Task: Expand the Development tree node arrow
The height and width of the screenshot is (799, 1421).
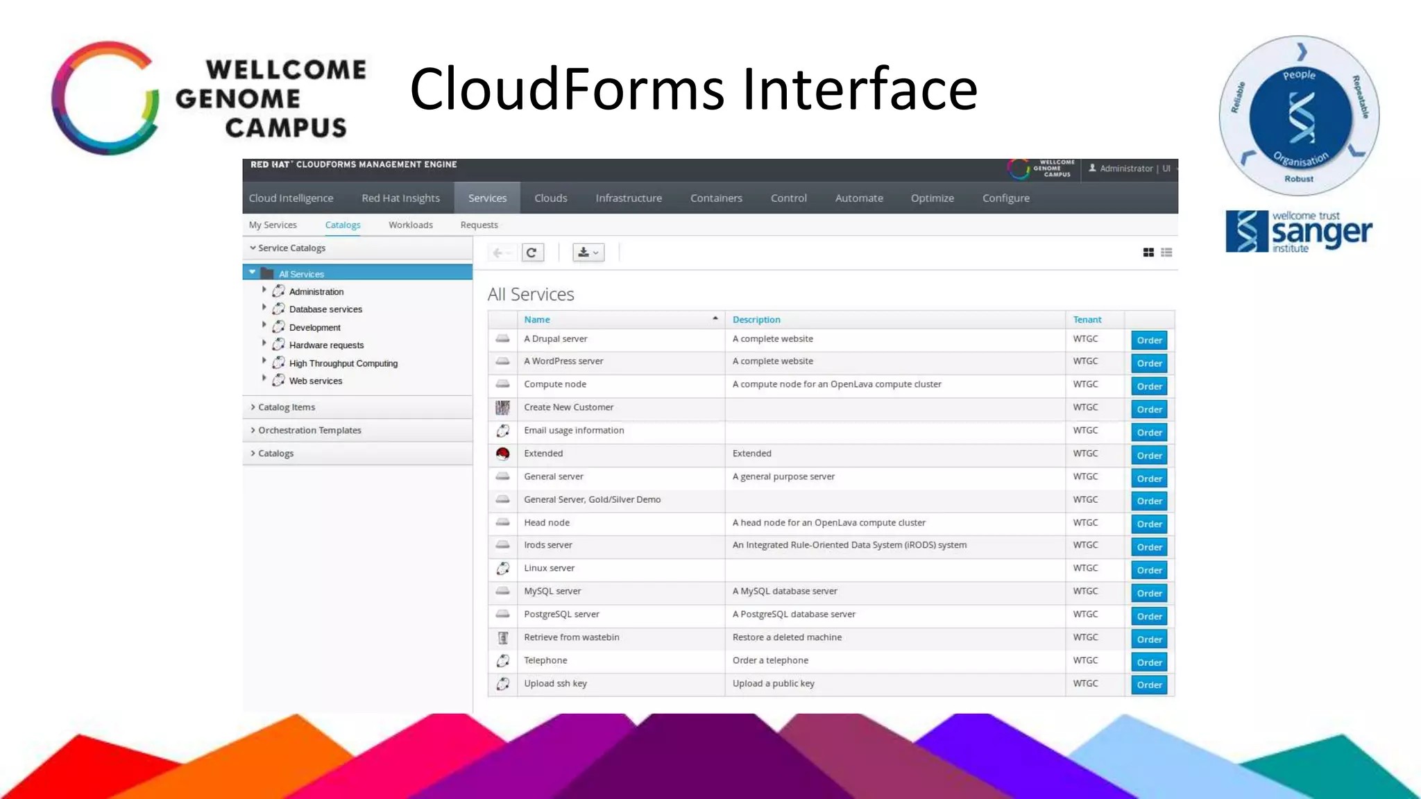Action: tap(264, 325)
